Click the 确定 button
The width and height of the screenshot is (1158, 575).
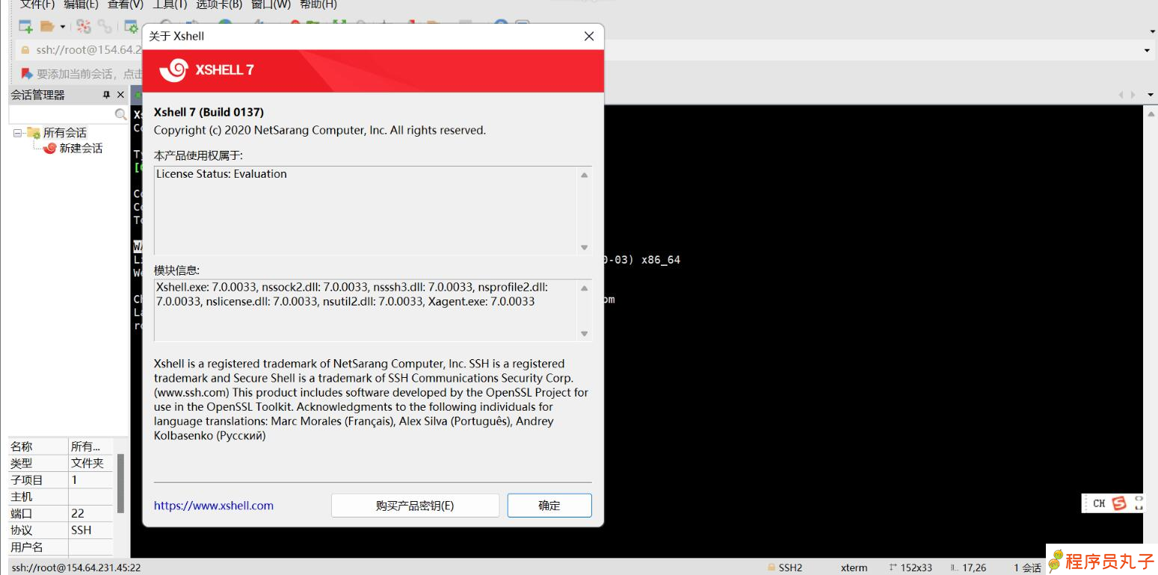point(549,506)
